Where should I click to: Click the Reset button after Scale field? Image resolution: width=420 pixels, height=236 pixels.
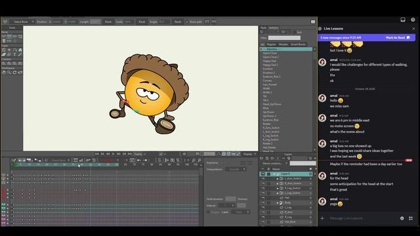click(x=142, y=22)
